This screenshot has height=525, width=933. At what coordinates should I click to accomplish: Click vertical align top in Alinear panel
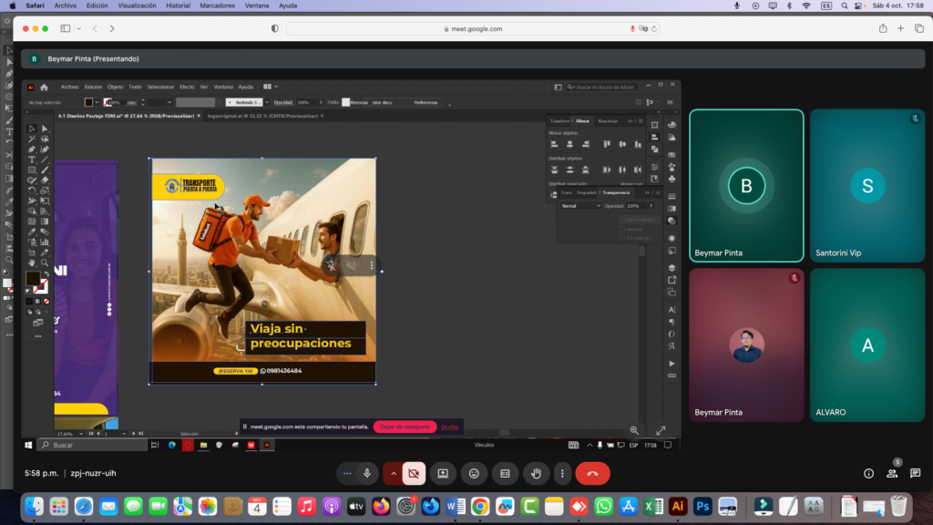(x=606, y=144)
